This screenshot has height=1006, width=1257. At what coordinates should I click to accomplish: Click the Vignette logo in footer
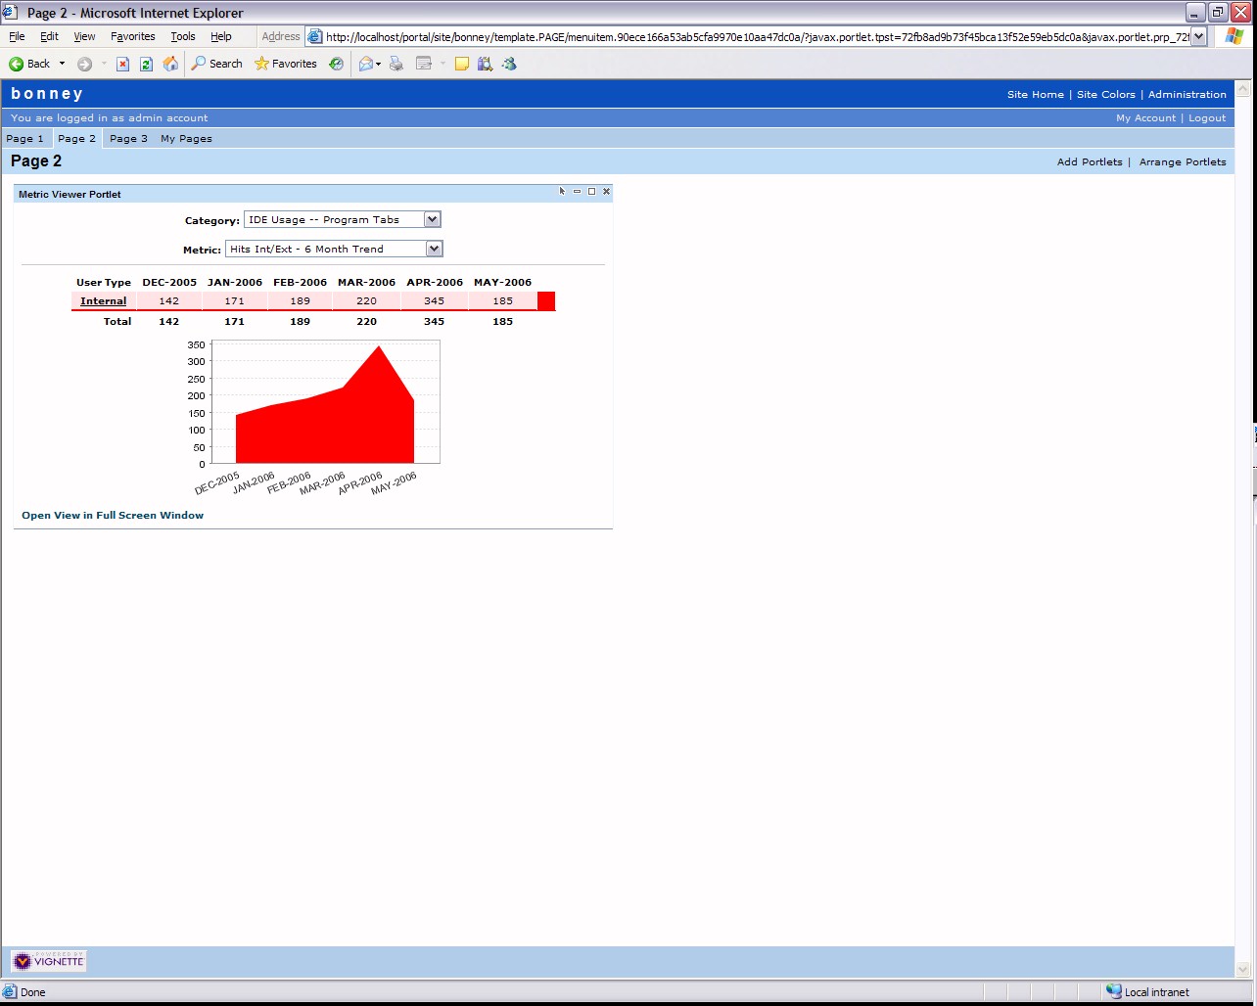coord(49,961)
